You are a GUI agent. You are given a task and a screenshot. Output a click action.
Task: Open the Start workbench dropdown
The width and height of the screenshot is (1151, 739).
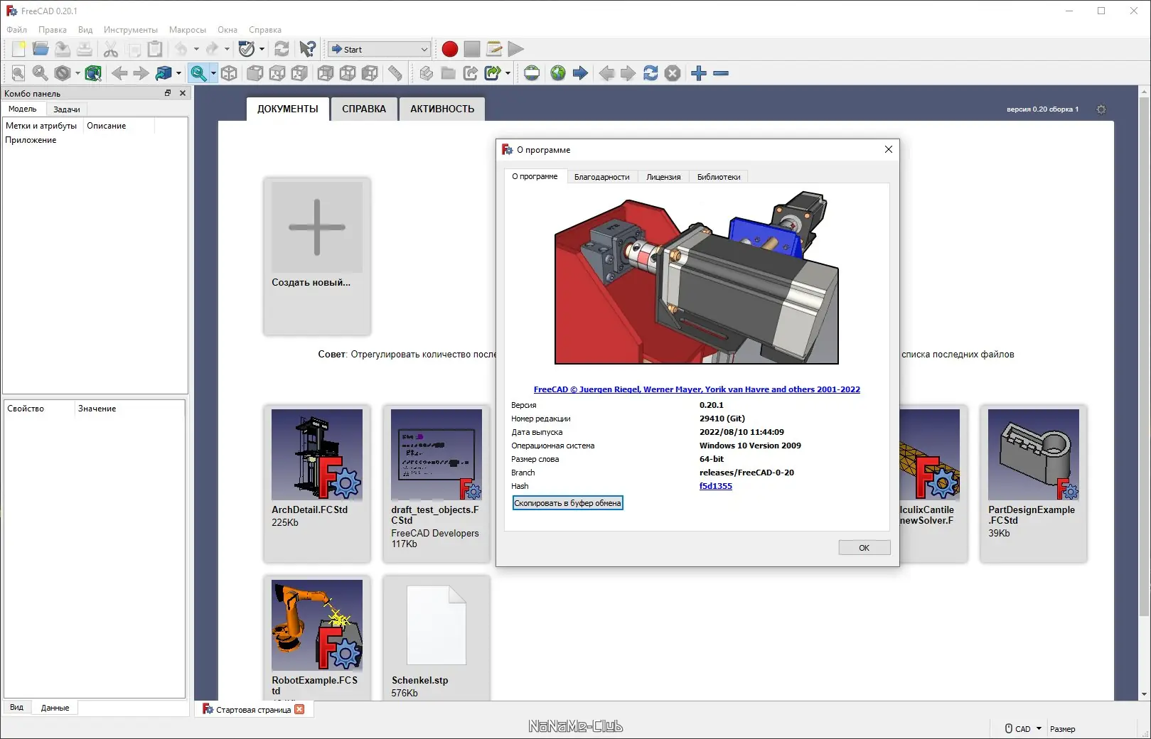[380, 49]
